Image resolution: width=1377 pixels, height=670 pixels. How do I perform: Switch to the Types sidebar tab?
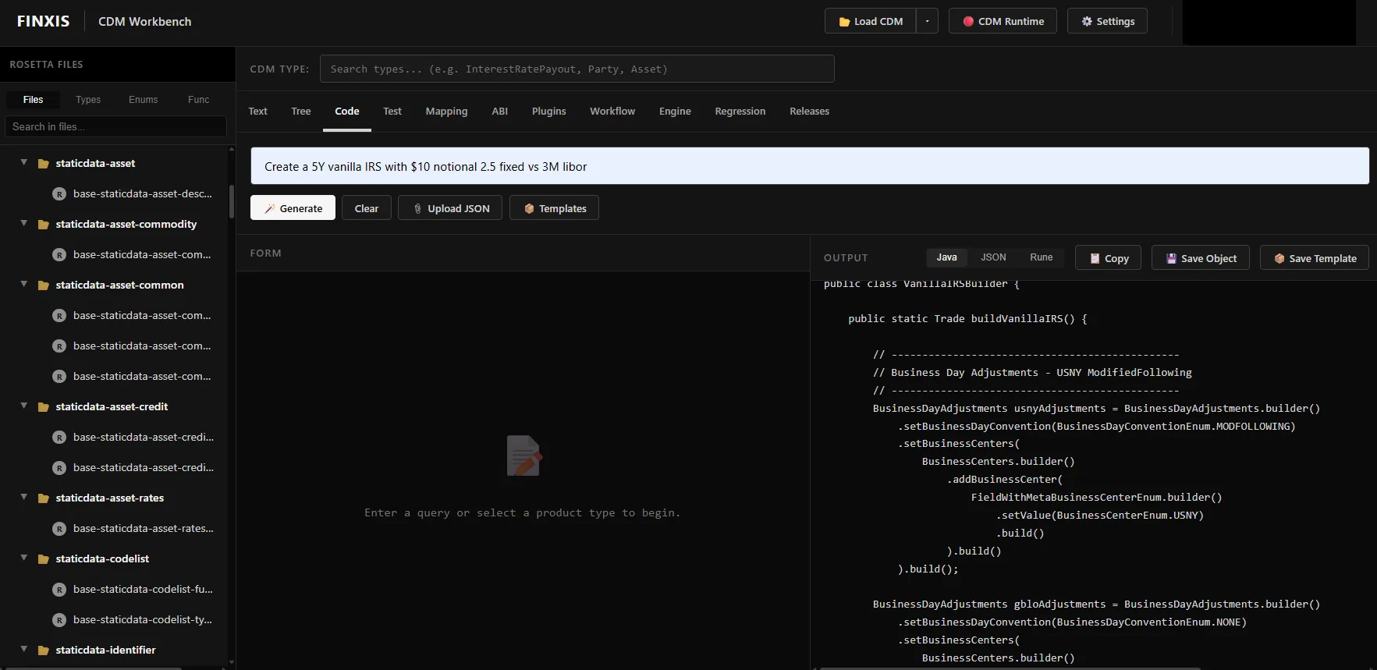point(88,100)
